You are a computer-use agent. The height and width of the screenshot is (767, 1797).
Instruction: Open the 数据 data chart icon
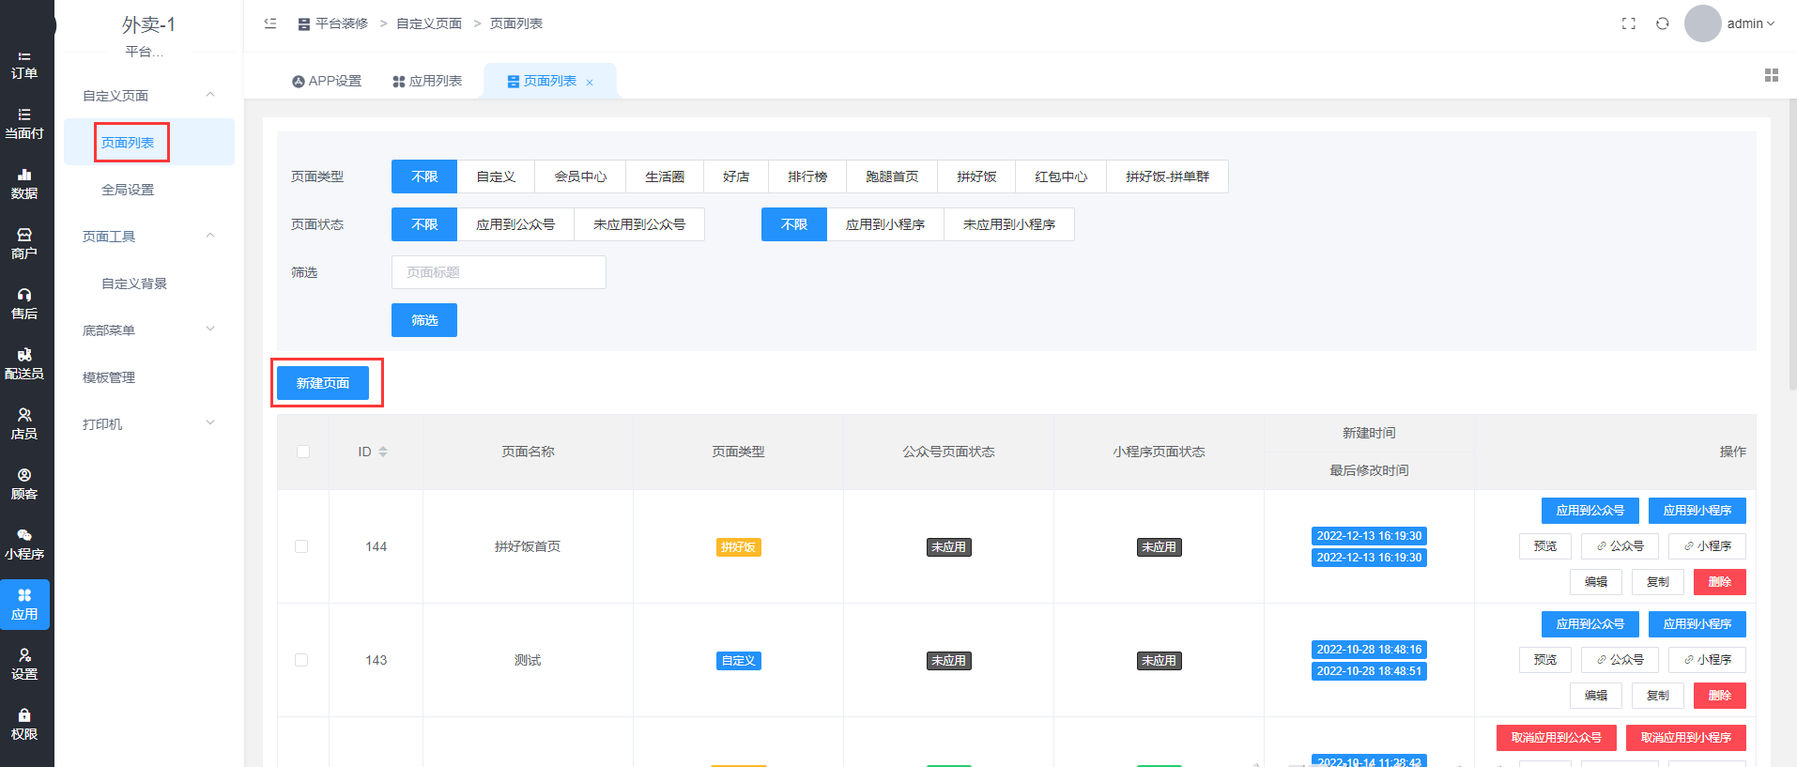(24, 184)
